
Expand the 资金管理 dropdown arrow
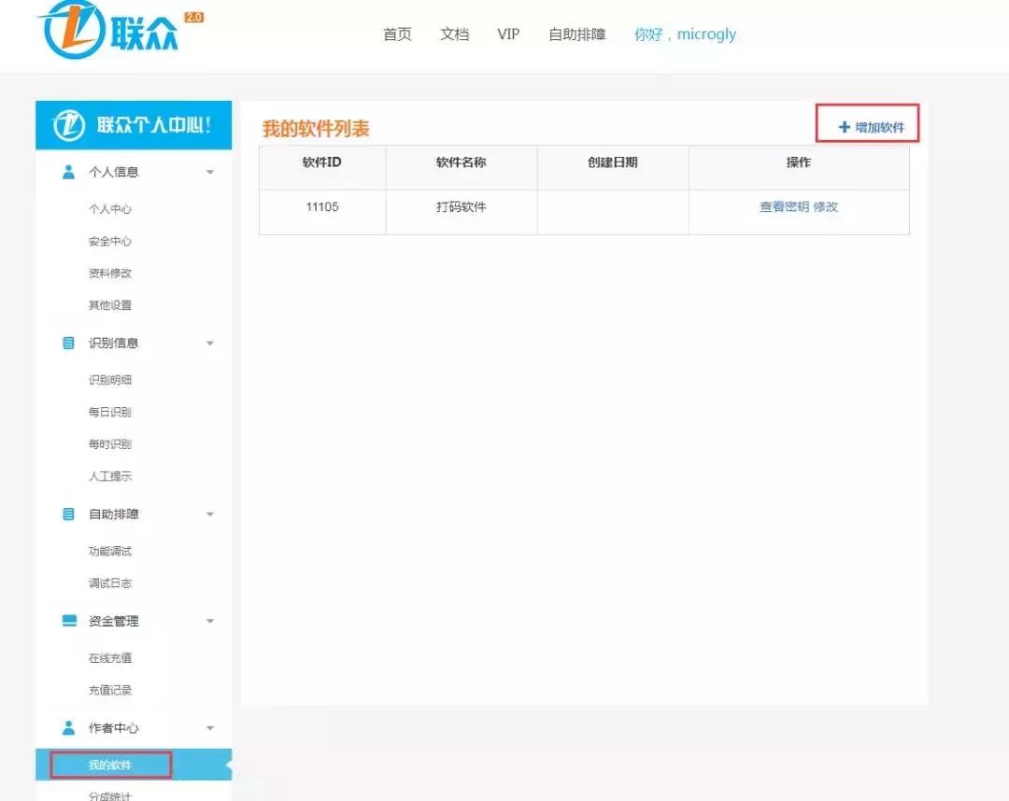(210, 621)
